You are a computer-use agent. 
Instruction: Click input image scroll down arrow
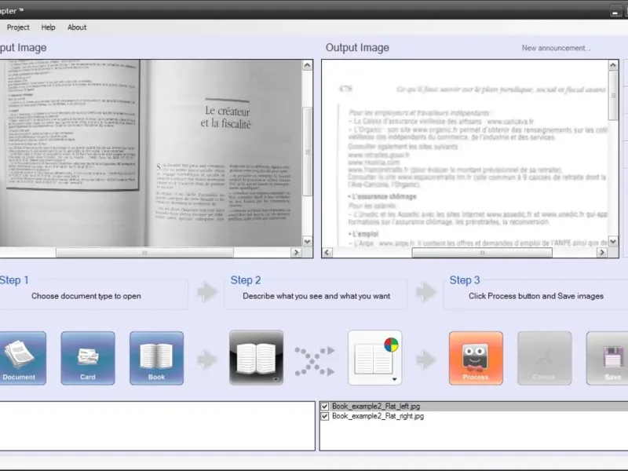[307, 242]
